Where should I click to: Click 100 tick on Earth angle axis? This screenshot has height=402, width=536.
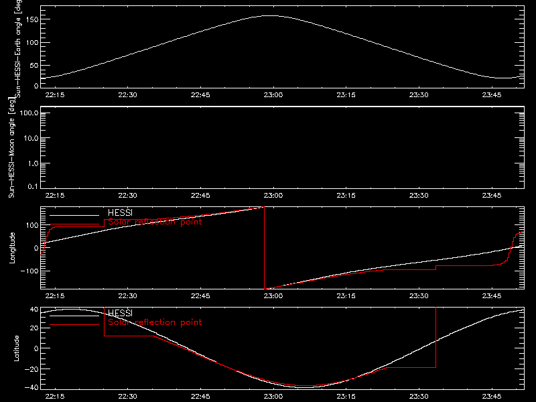[x=33, y=43]
